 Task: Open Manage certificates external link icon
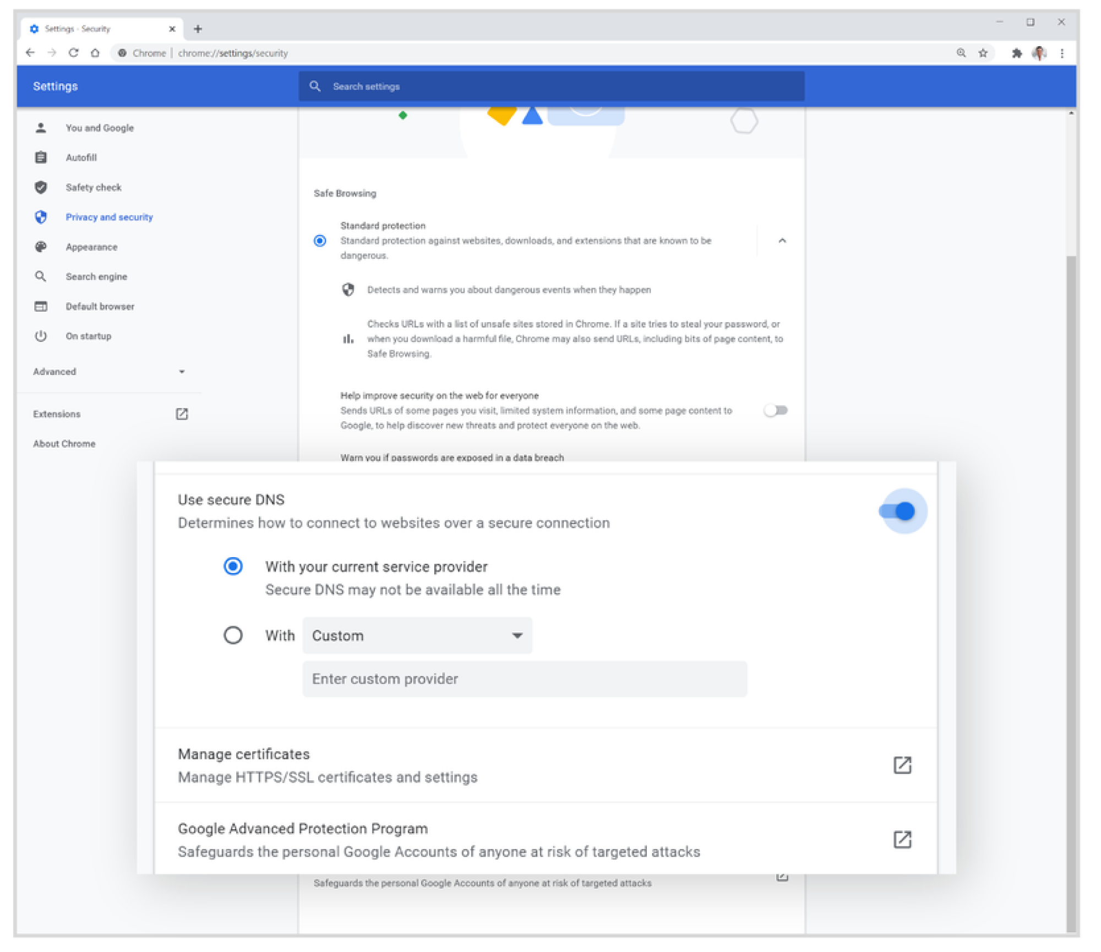pyautogui.click(x=902, y=765)
